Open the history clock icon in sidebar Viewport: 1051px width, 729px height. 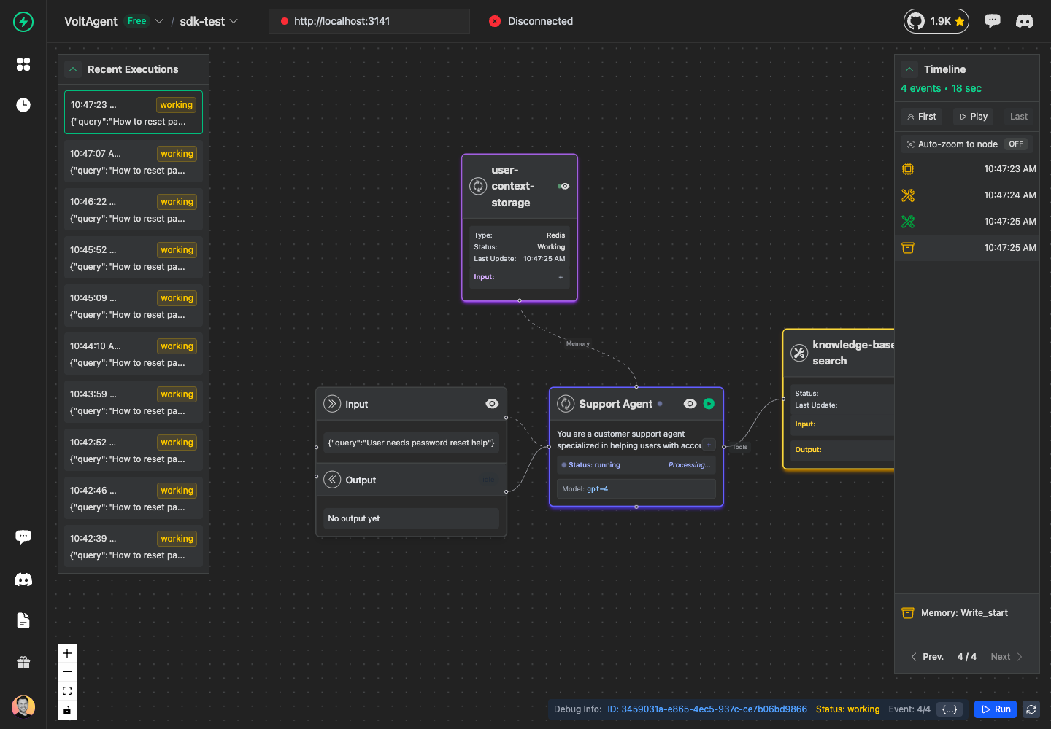click(x=23, y=105)
